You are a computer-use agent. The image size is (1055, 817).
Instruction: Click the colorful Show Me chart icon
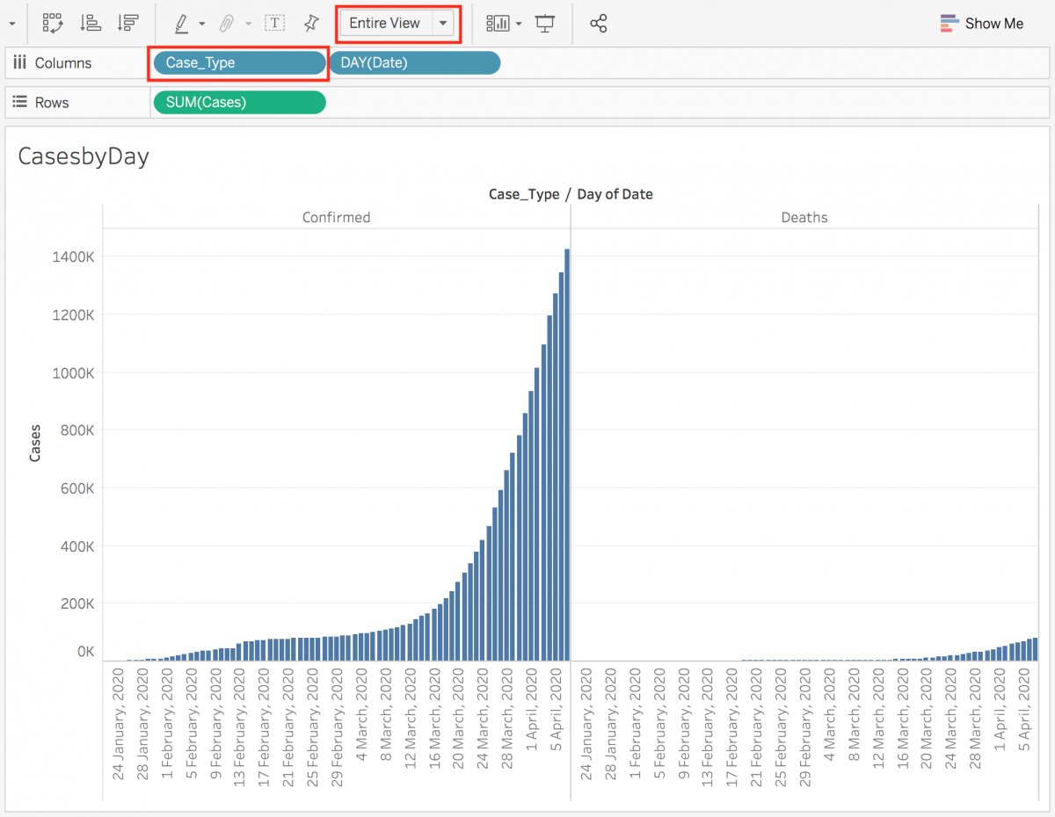click(950, 24)
